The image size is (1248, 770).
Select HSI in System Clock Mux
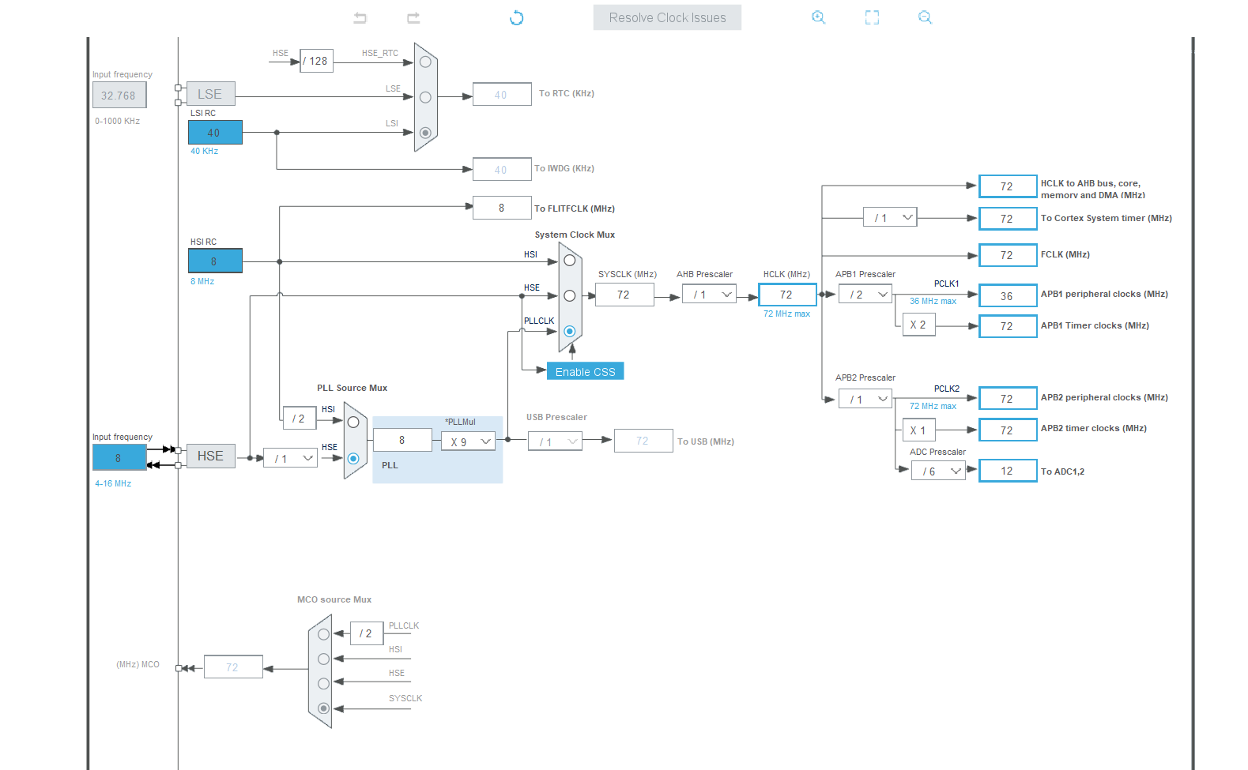coord(569,260)
